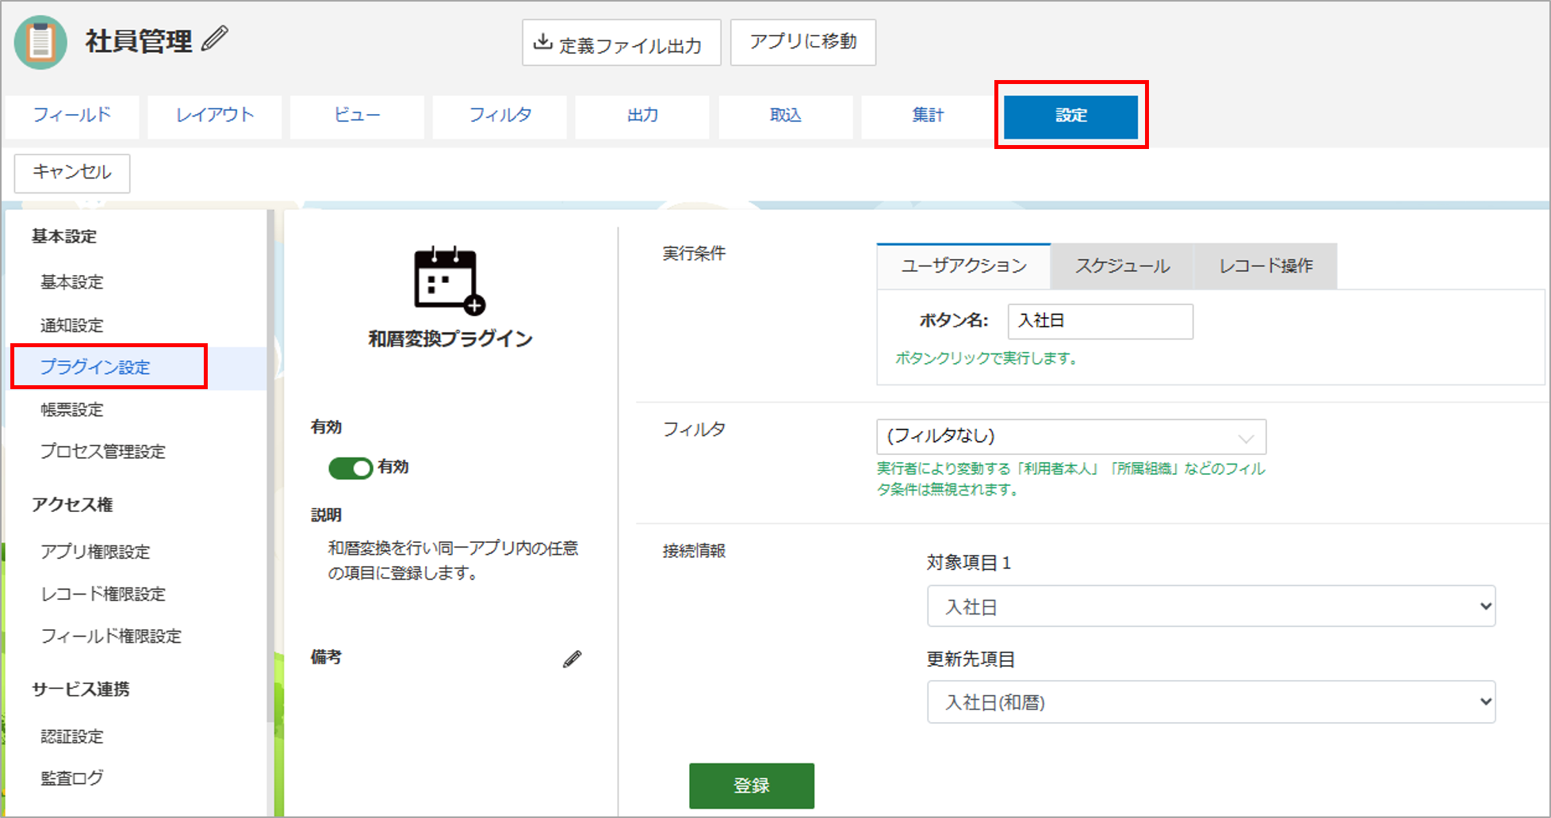Open アプリ権限設定 in the sidebar
Image resolution: width=1551 pixels, height=818 pixels.
pos(95,552)
